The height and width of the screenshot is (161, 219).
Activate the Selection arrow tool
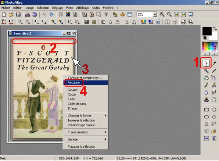(x=206, y=63)
